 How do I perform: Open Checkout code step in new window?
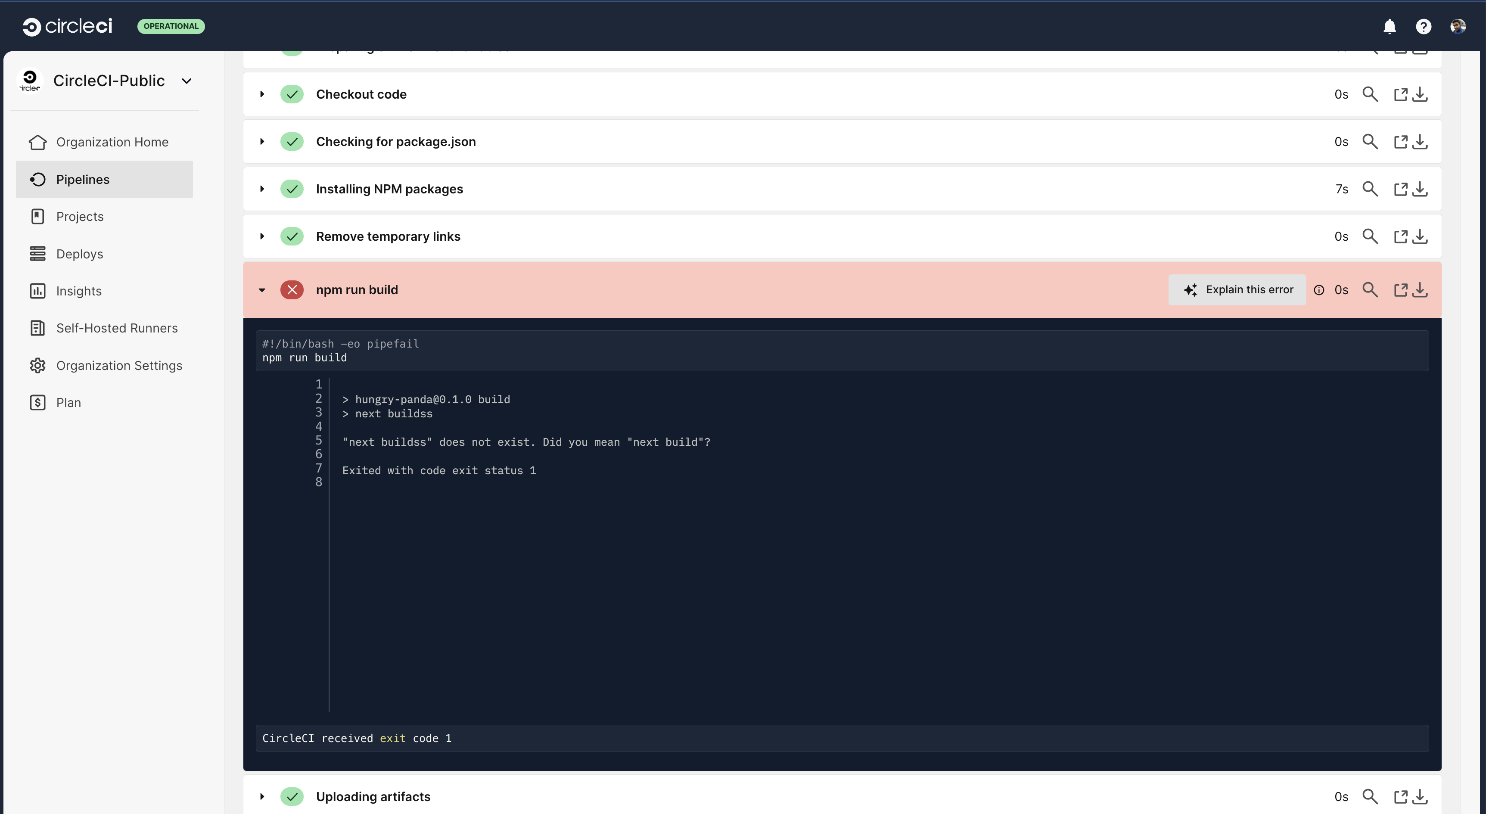point(1401,94)
